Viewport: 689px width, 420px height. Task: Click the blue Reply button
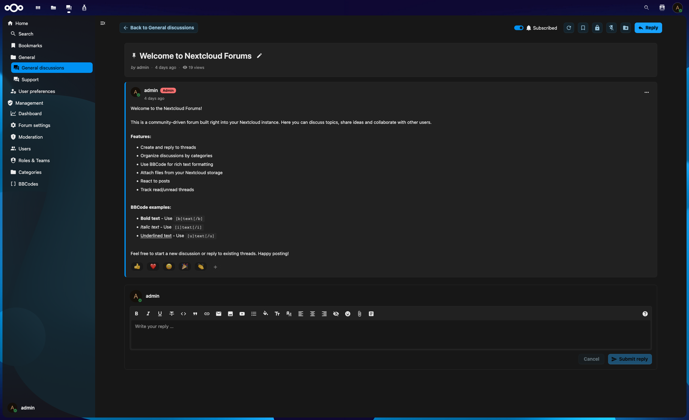click(648, 28)
